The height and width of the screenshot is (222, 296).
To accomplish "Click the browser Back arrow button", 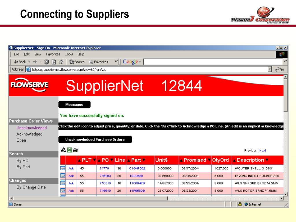I will (x=20, y=62).
